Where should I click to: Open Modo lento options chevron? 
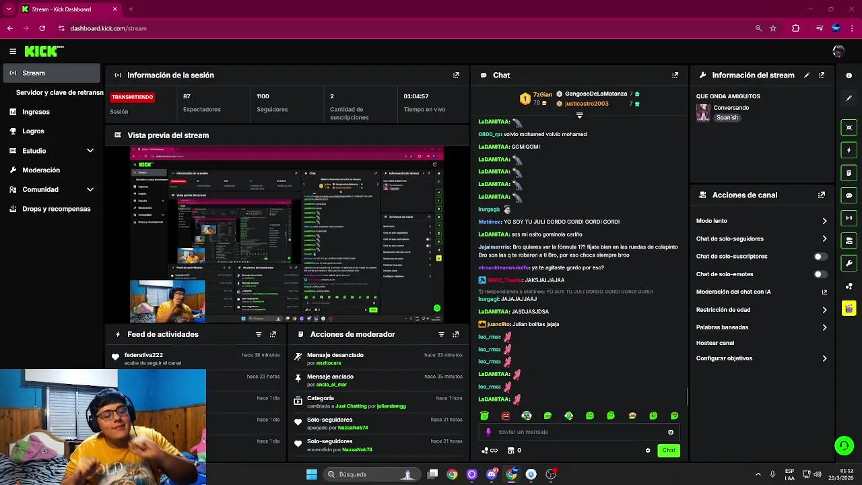(x=824, y=221)
